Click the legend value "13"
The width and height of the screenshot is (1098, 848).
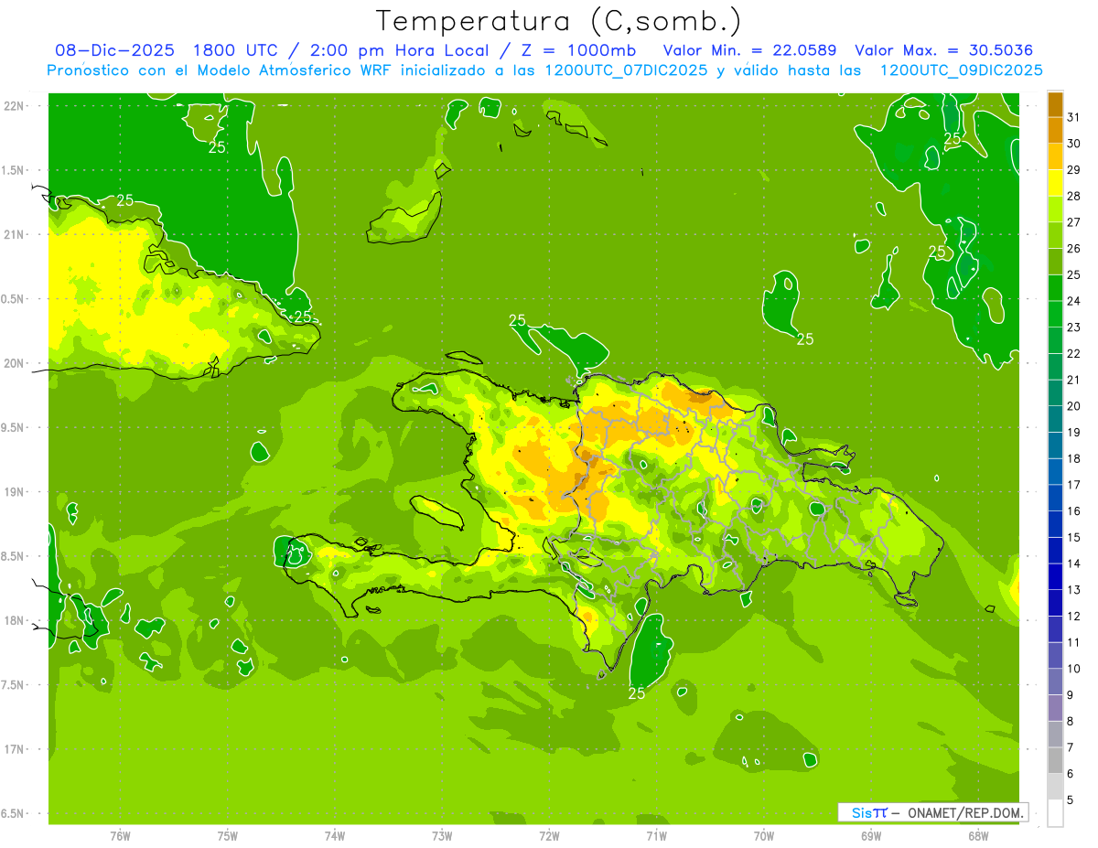coord(1073,590)
